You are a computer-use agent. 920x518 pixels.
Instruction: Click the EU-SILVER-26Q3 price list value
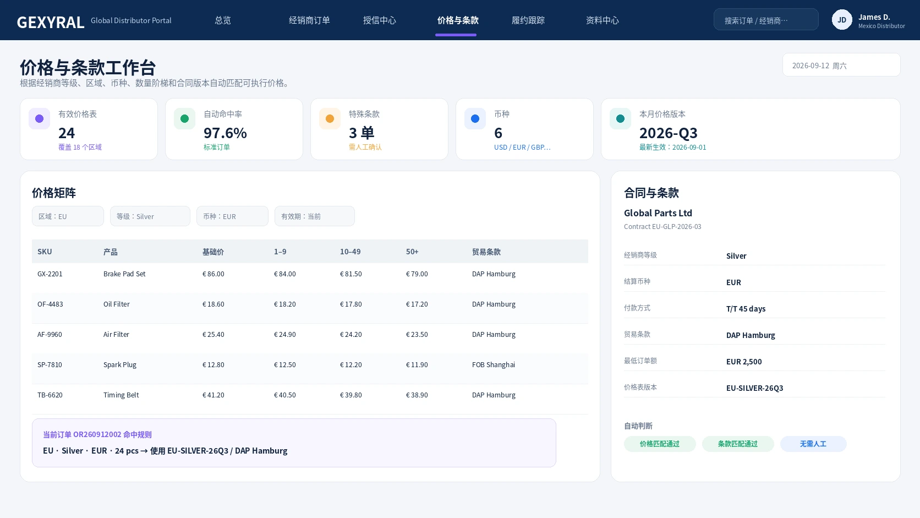(x=755, y=388)
